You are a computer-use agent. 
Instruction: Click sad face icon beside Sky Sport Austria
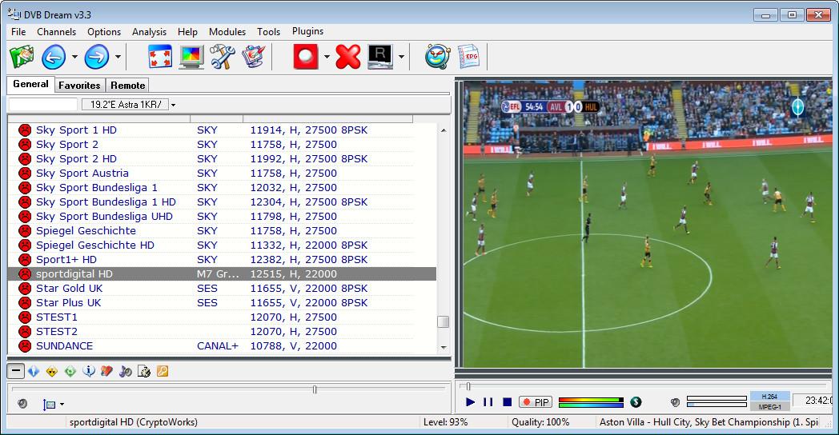25,174
